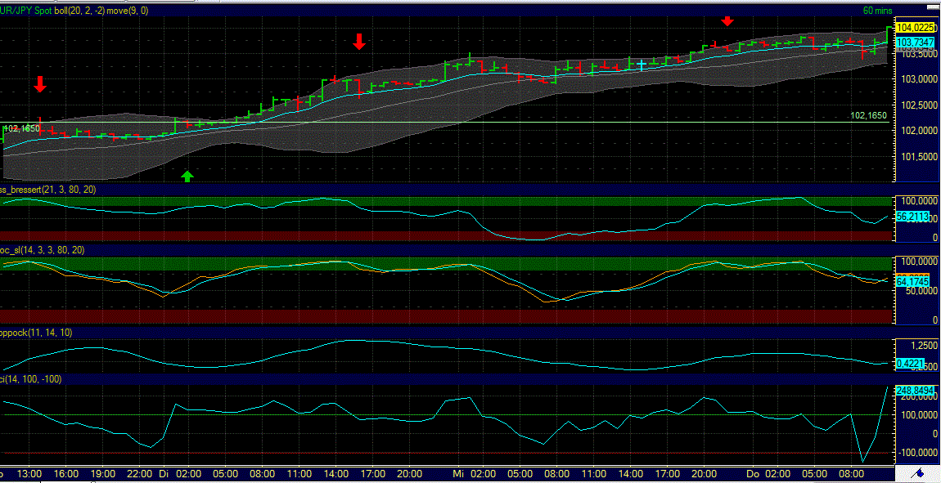Click the red sell arrow above the leftmost candles
Viewport: 941px width, 483px height.
pyautogui.click(x=39, y=84)
